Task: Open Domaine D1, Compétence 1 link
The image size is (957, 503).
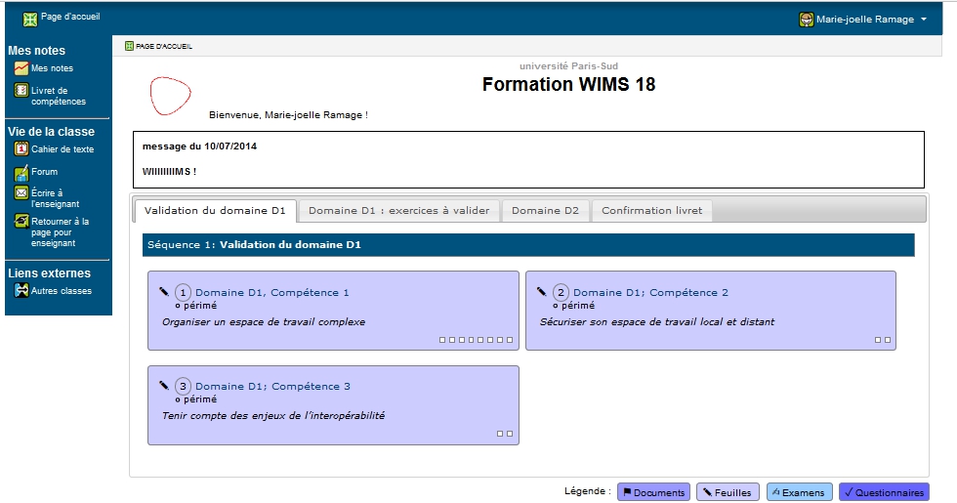Action: [271, 293]
